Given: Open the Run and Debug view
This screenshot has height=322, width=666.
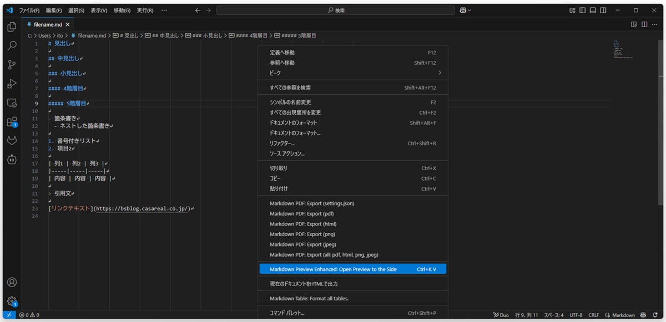Looking at the screenshot, I should (12, 84).
